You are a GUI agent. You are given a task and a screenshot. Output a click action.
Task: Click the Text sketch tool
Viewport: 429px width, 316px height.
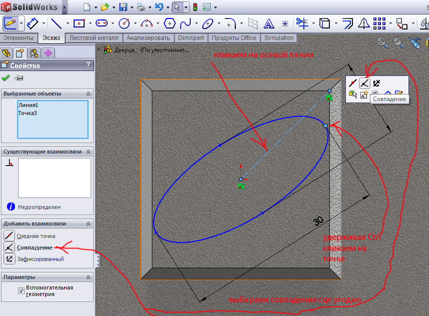[269, 23]
